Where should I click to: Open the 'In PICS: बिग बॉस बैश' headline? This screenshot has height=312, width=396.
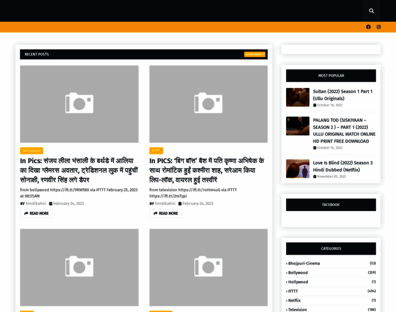pos(207,171)
